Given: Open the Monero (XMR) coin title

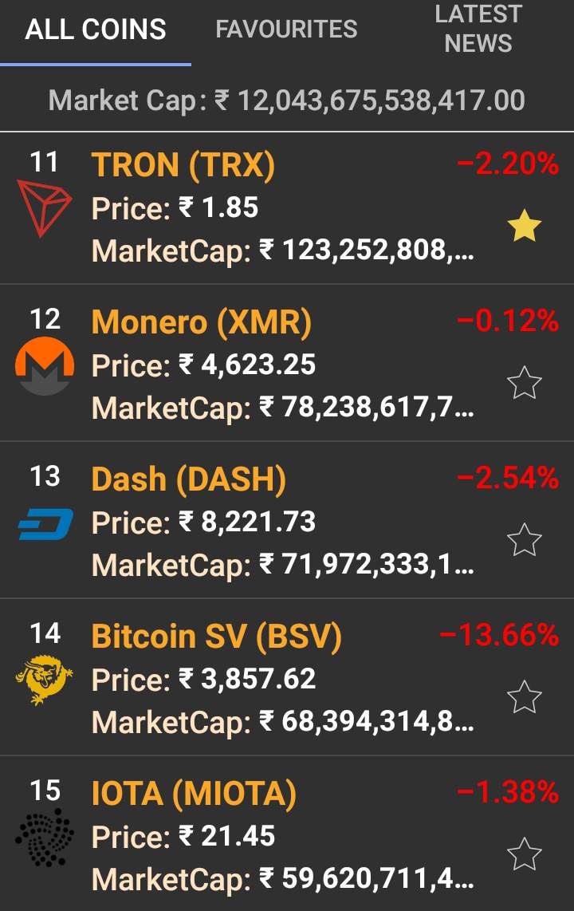Looking at the screenshot, I should coord(202,322).
